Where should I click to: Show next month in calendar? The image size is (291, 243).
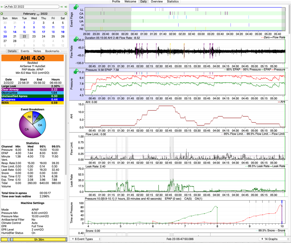coord(66,14)
